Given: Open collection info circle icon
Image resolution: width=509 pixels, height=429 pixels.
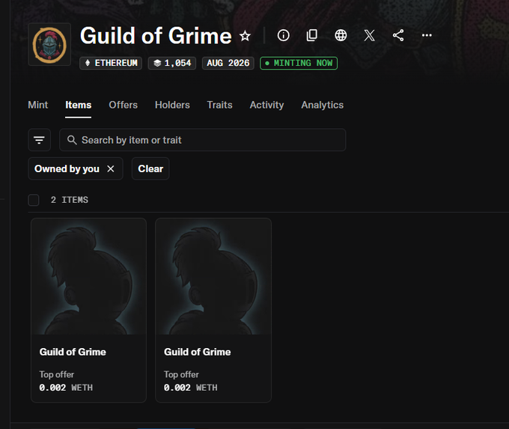Looking at the screenshot, I should click(284, 35).
